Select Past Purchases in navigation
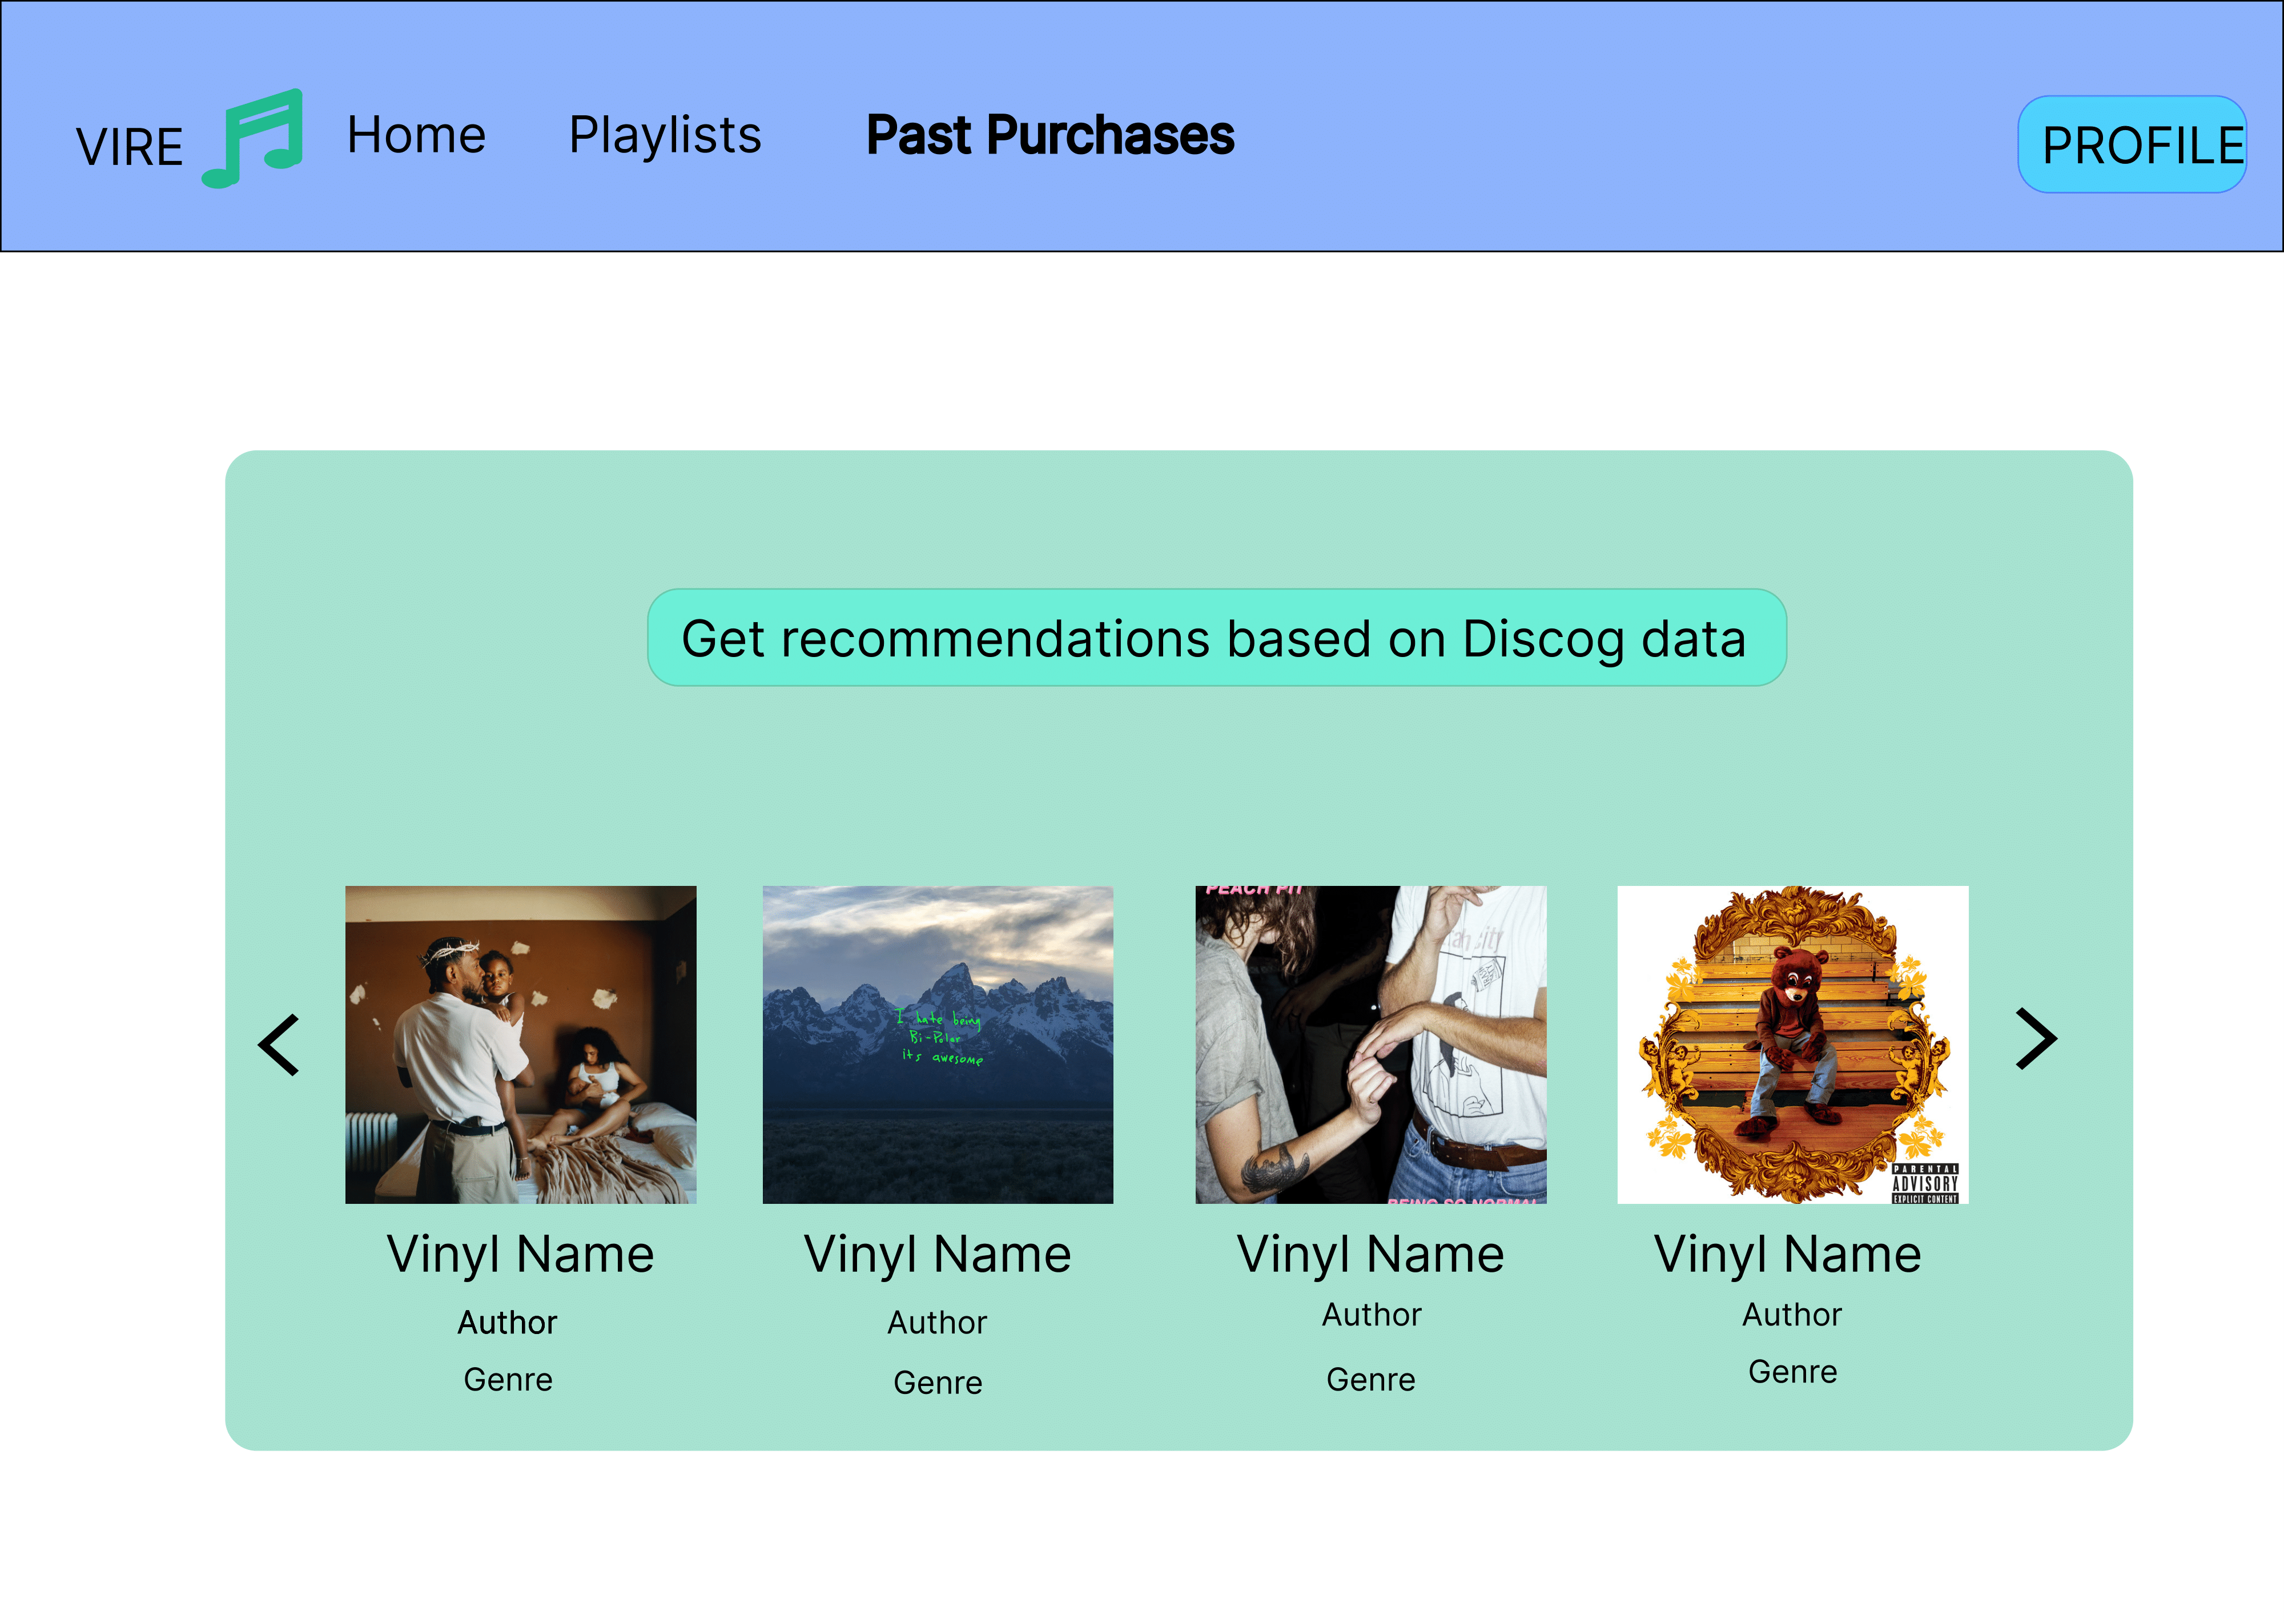Image resolution: width=2284 pixels, height=1624 pixels. [x=1050, y=135]
